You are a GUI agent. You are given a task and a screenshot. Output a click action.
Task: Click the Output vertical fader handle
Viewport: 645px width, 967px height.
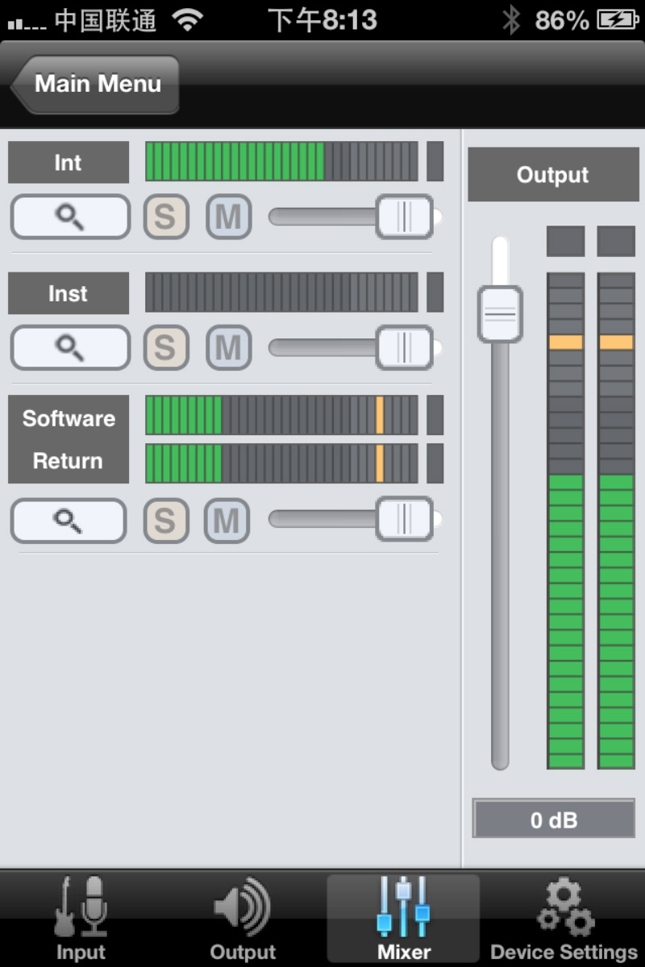point(501,313)
